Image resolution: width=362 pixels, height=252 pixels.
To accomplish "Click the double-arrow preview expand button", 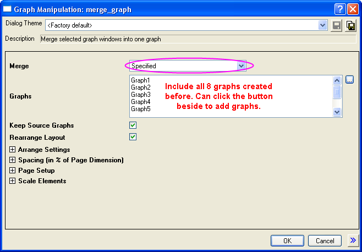I will (x=353, y=240).
